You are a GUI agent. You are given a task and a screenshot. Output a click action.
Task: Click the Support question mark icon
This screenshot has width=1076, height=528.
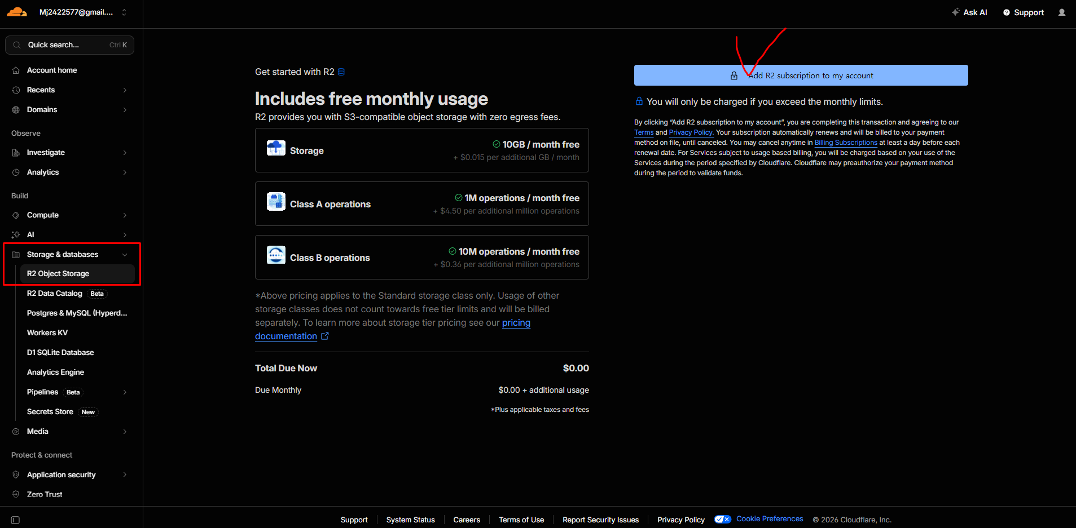click(1007, 12)
